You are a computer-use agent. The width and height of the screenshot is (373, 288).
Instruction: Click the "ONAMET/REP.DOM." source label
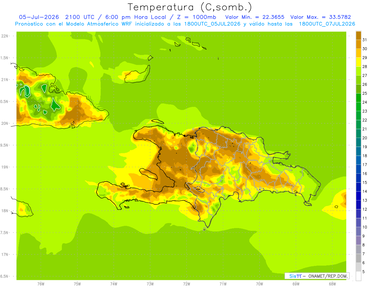coord(328,276)
